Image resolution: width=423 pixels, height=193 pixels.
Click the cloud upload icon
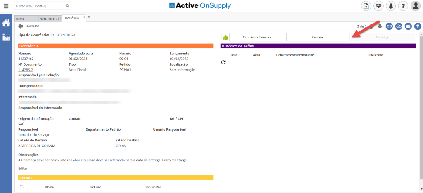click(399, 26)
